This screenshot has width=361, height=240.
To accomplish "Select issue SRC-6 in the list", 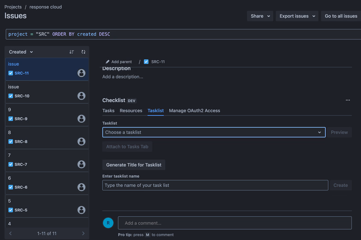I will [x=47, y=183].
